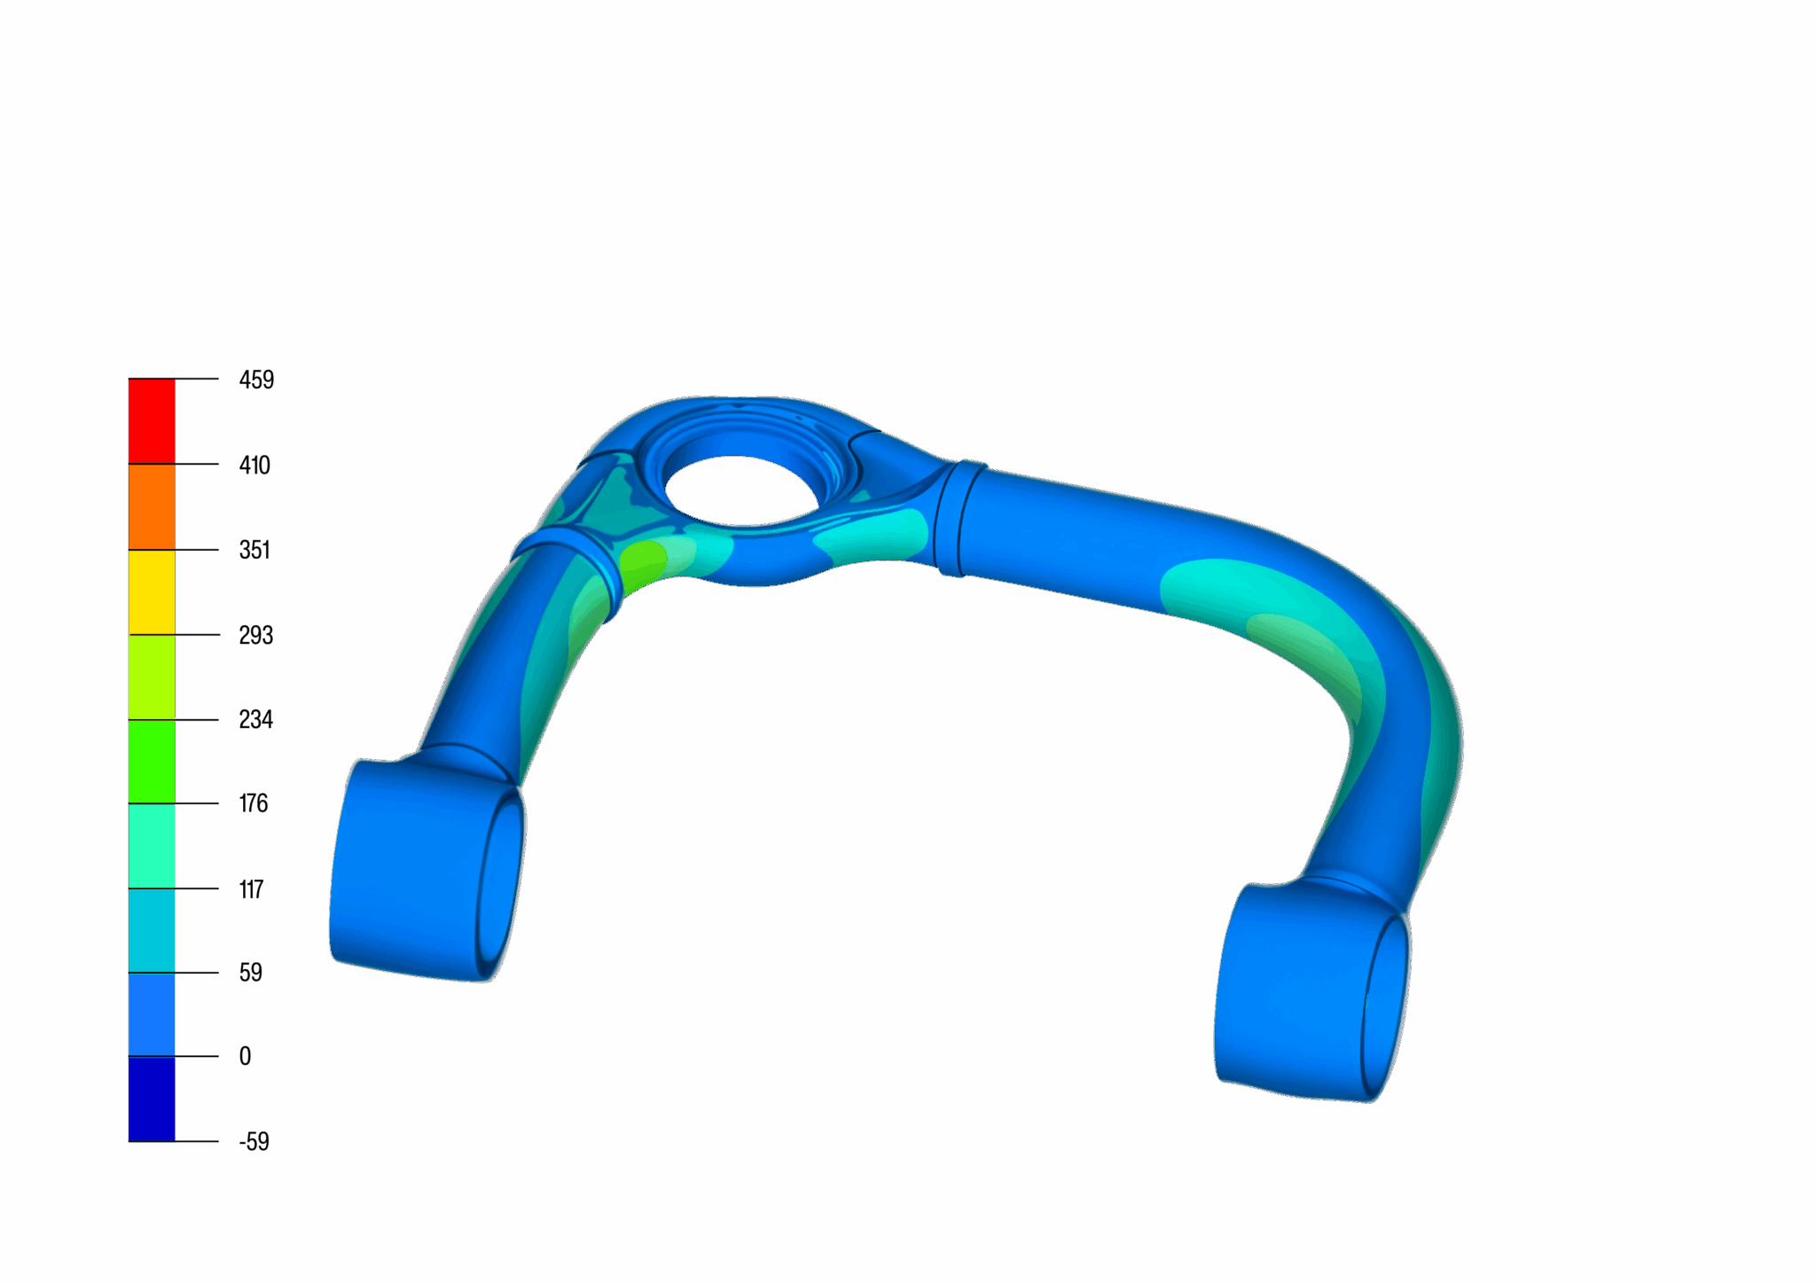
Task: Click the green stress hotspot near the left collar
Action: (642, 561)
